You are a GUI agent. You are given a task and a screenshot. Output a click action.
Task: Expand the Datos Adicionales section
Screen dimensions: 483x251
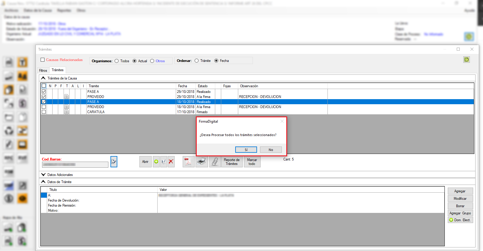pyautogui.click(x=43, y=175)
